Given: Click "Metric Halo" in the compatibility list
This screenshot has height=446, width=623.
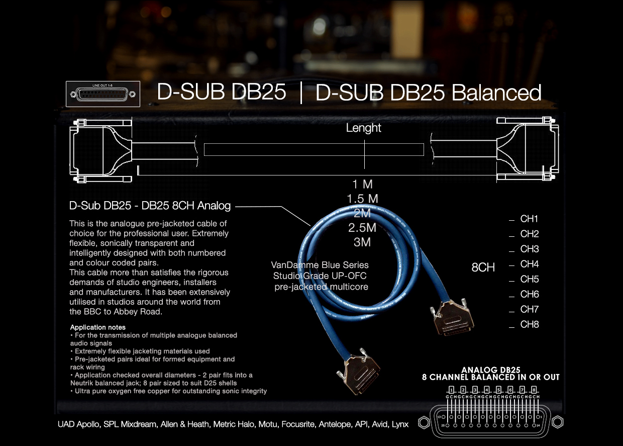Looking at the screenshot, I should click(x=234, y=424).
